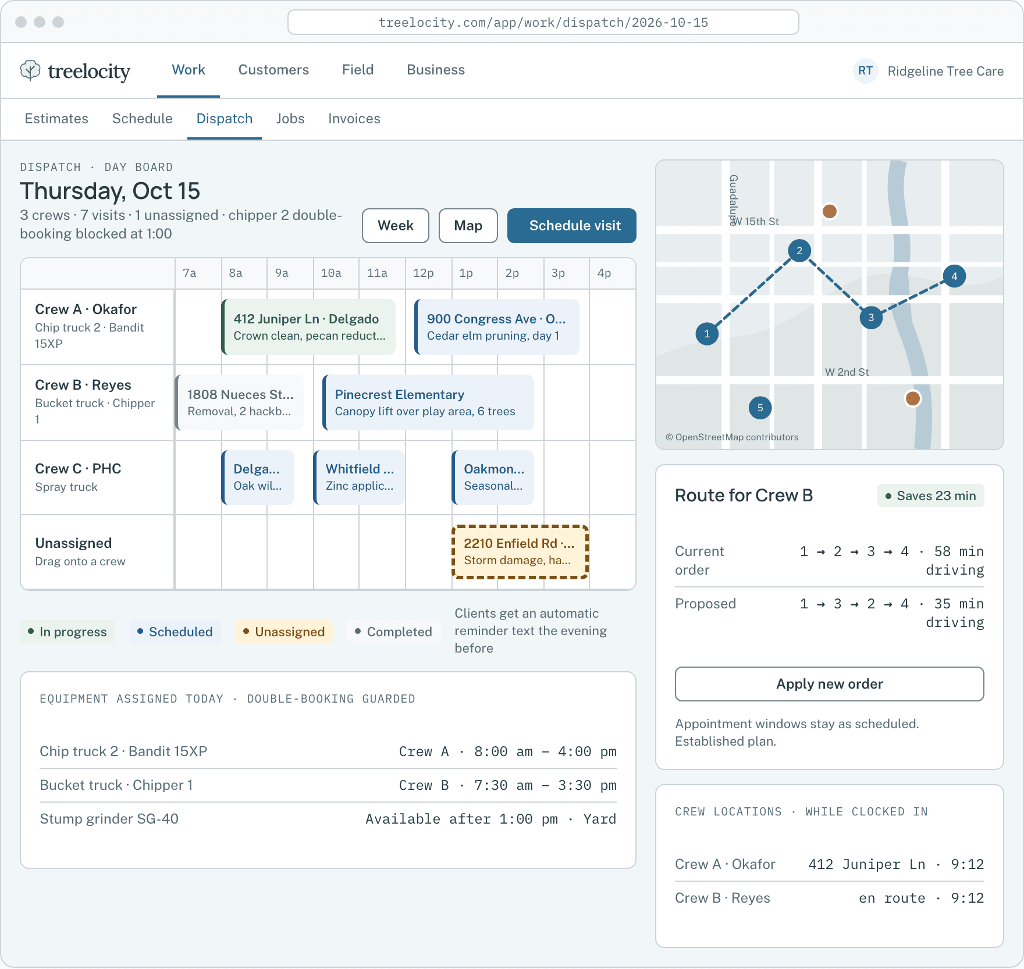Screen dimensions: 1024x969
Task: Click the Scheduled legend chip
Action: tap(175, 632)
